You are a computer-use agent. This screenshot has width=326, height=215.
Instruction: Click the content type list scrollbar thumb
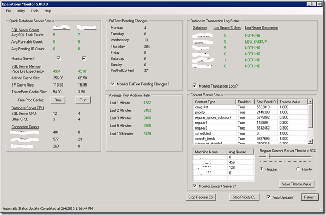pos(310,116)
